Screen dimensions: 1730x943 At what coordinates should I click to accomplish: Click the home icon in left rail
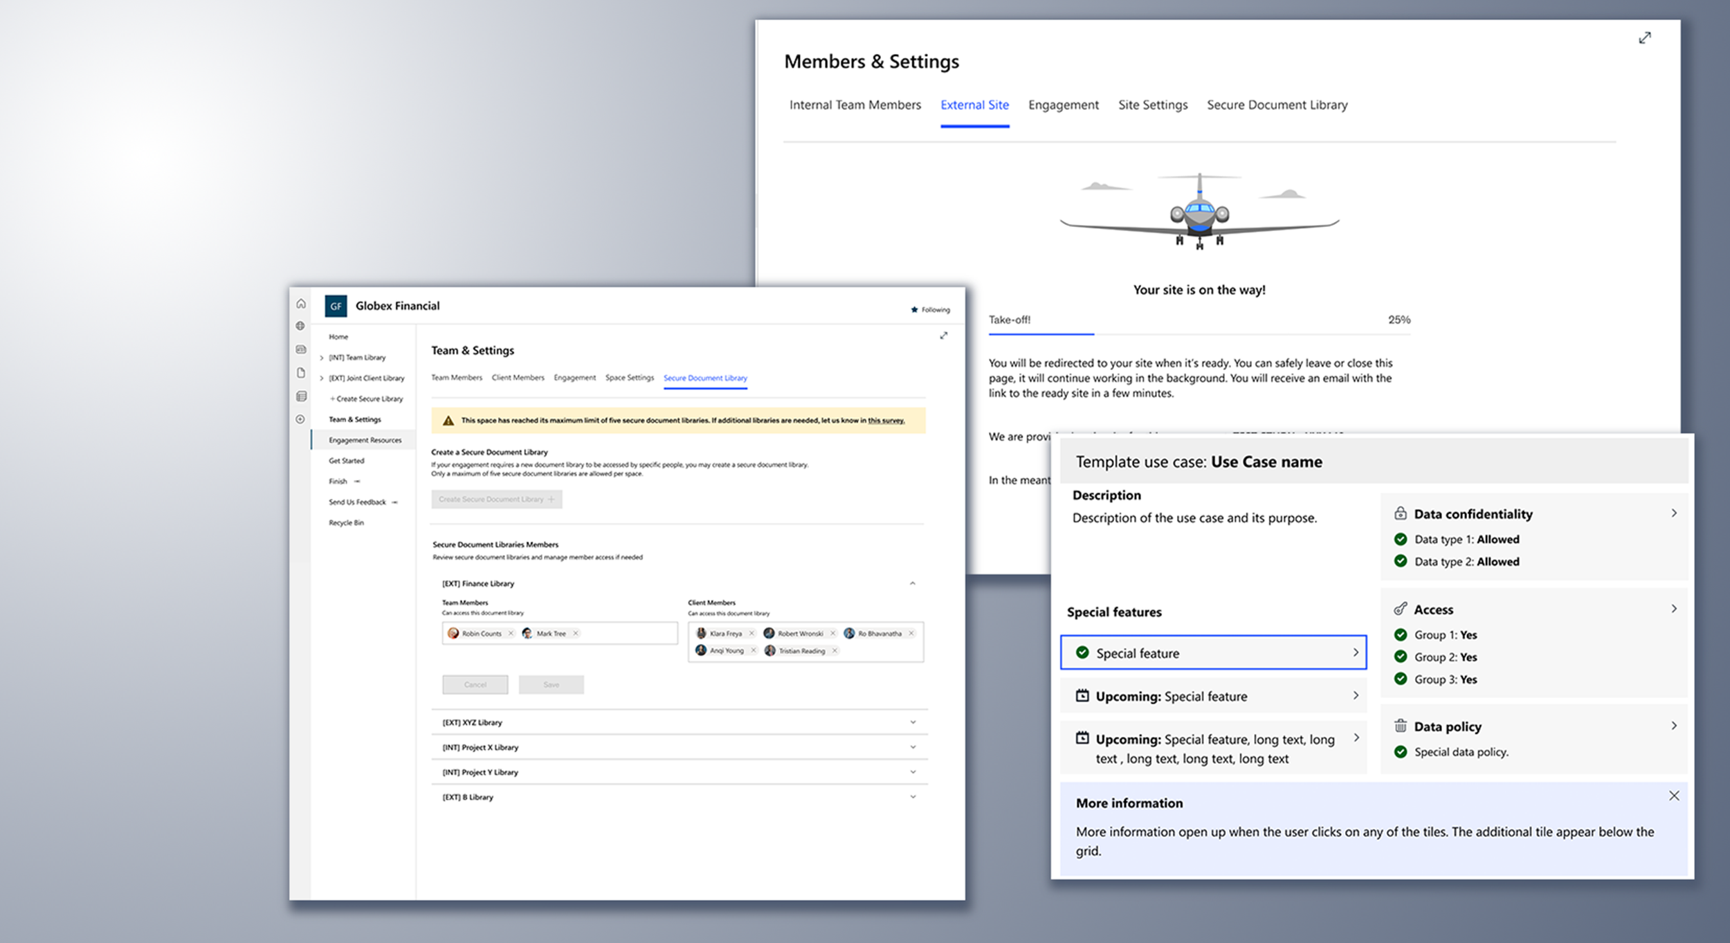tap(301, 304)
